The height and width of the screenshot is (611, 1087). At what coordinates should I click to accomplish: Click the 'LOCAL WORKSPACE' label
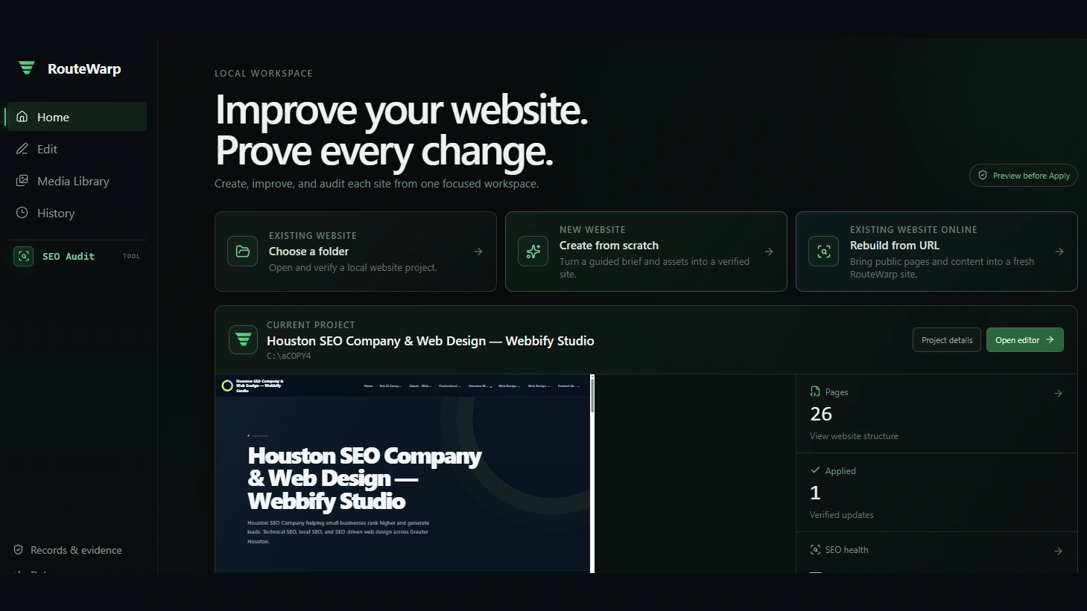click(264, 74)
